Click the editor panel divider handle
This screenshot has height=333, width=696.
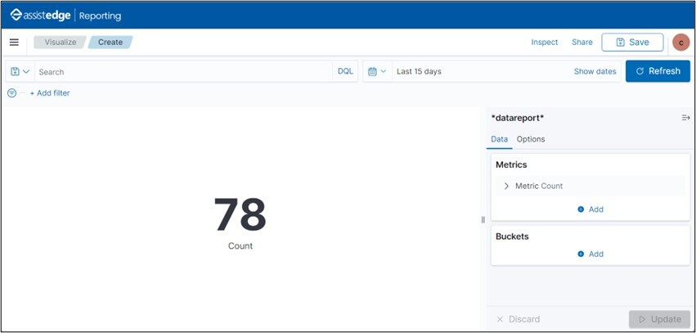(483, 220)
